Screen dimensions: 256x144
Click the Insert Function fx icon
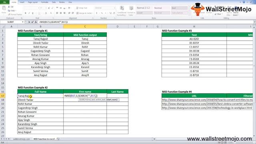click(36, 22)
